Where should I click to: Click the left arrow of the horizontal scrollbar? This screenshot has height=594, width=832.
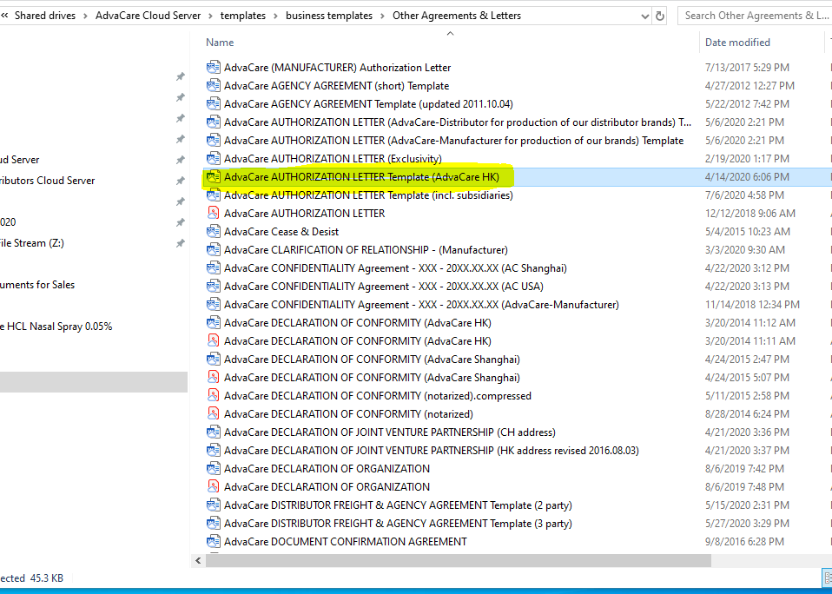(199, 561)
